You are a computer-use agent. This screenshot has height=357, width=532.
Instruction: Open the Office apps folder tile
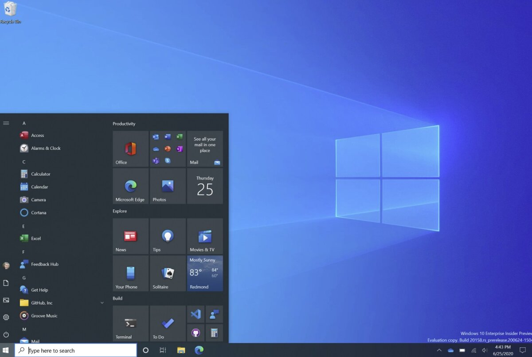168,149
